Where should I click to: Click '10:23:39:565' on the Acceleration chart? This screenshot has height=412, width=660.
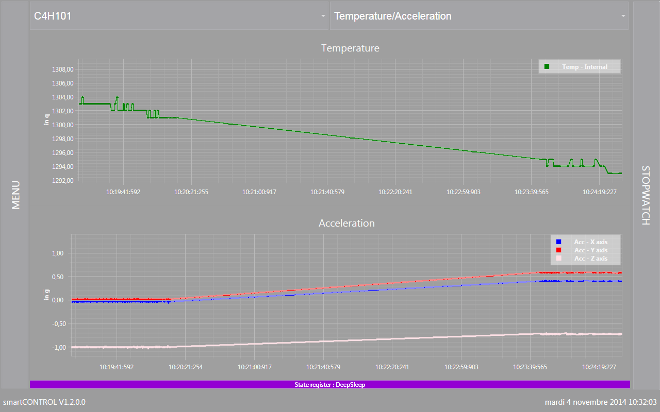pyautogui.click(x=530, y=367)
